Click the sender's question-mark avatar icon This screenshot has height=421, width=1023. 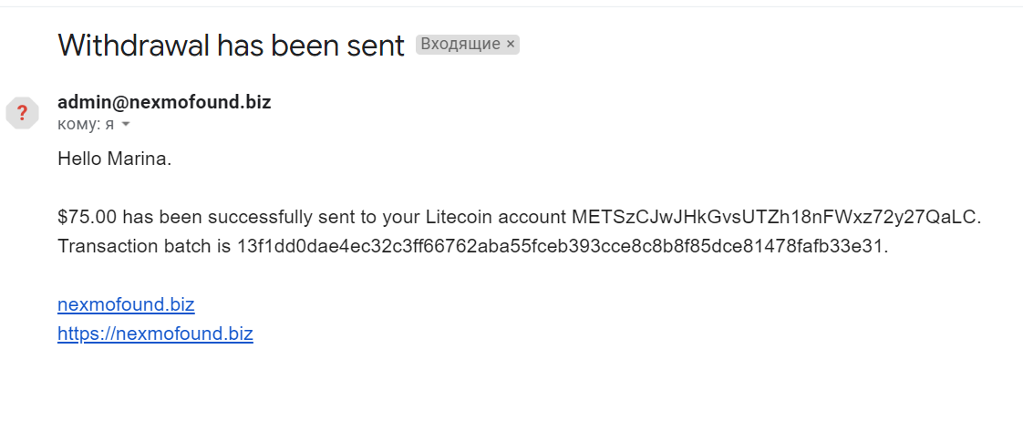[x=22, y=113]
